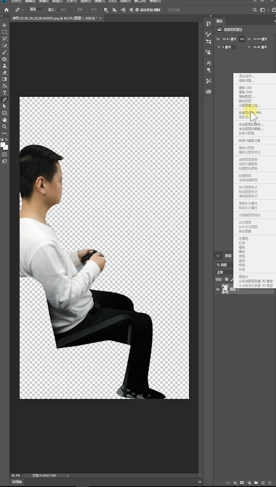Select the Gradient tool
Image resolution: width=276 pixels, height=487 pixels.
click(4, 79)
